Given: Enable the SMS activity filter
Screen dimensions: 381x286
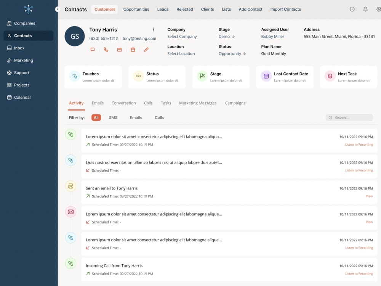Looking at the screenshot, I should pyautogui.click(x=113, y=117).
